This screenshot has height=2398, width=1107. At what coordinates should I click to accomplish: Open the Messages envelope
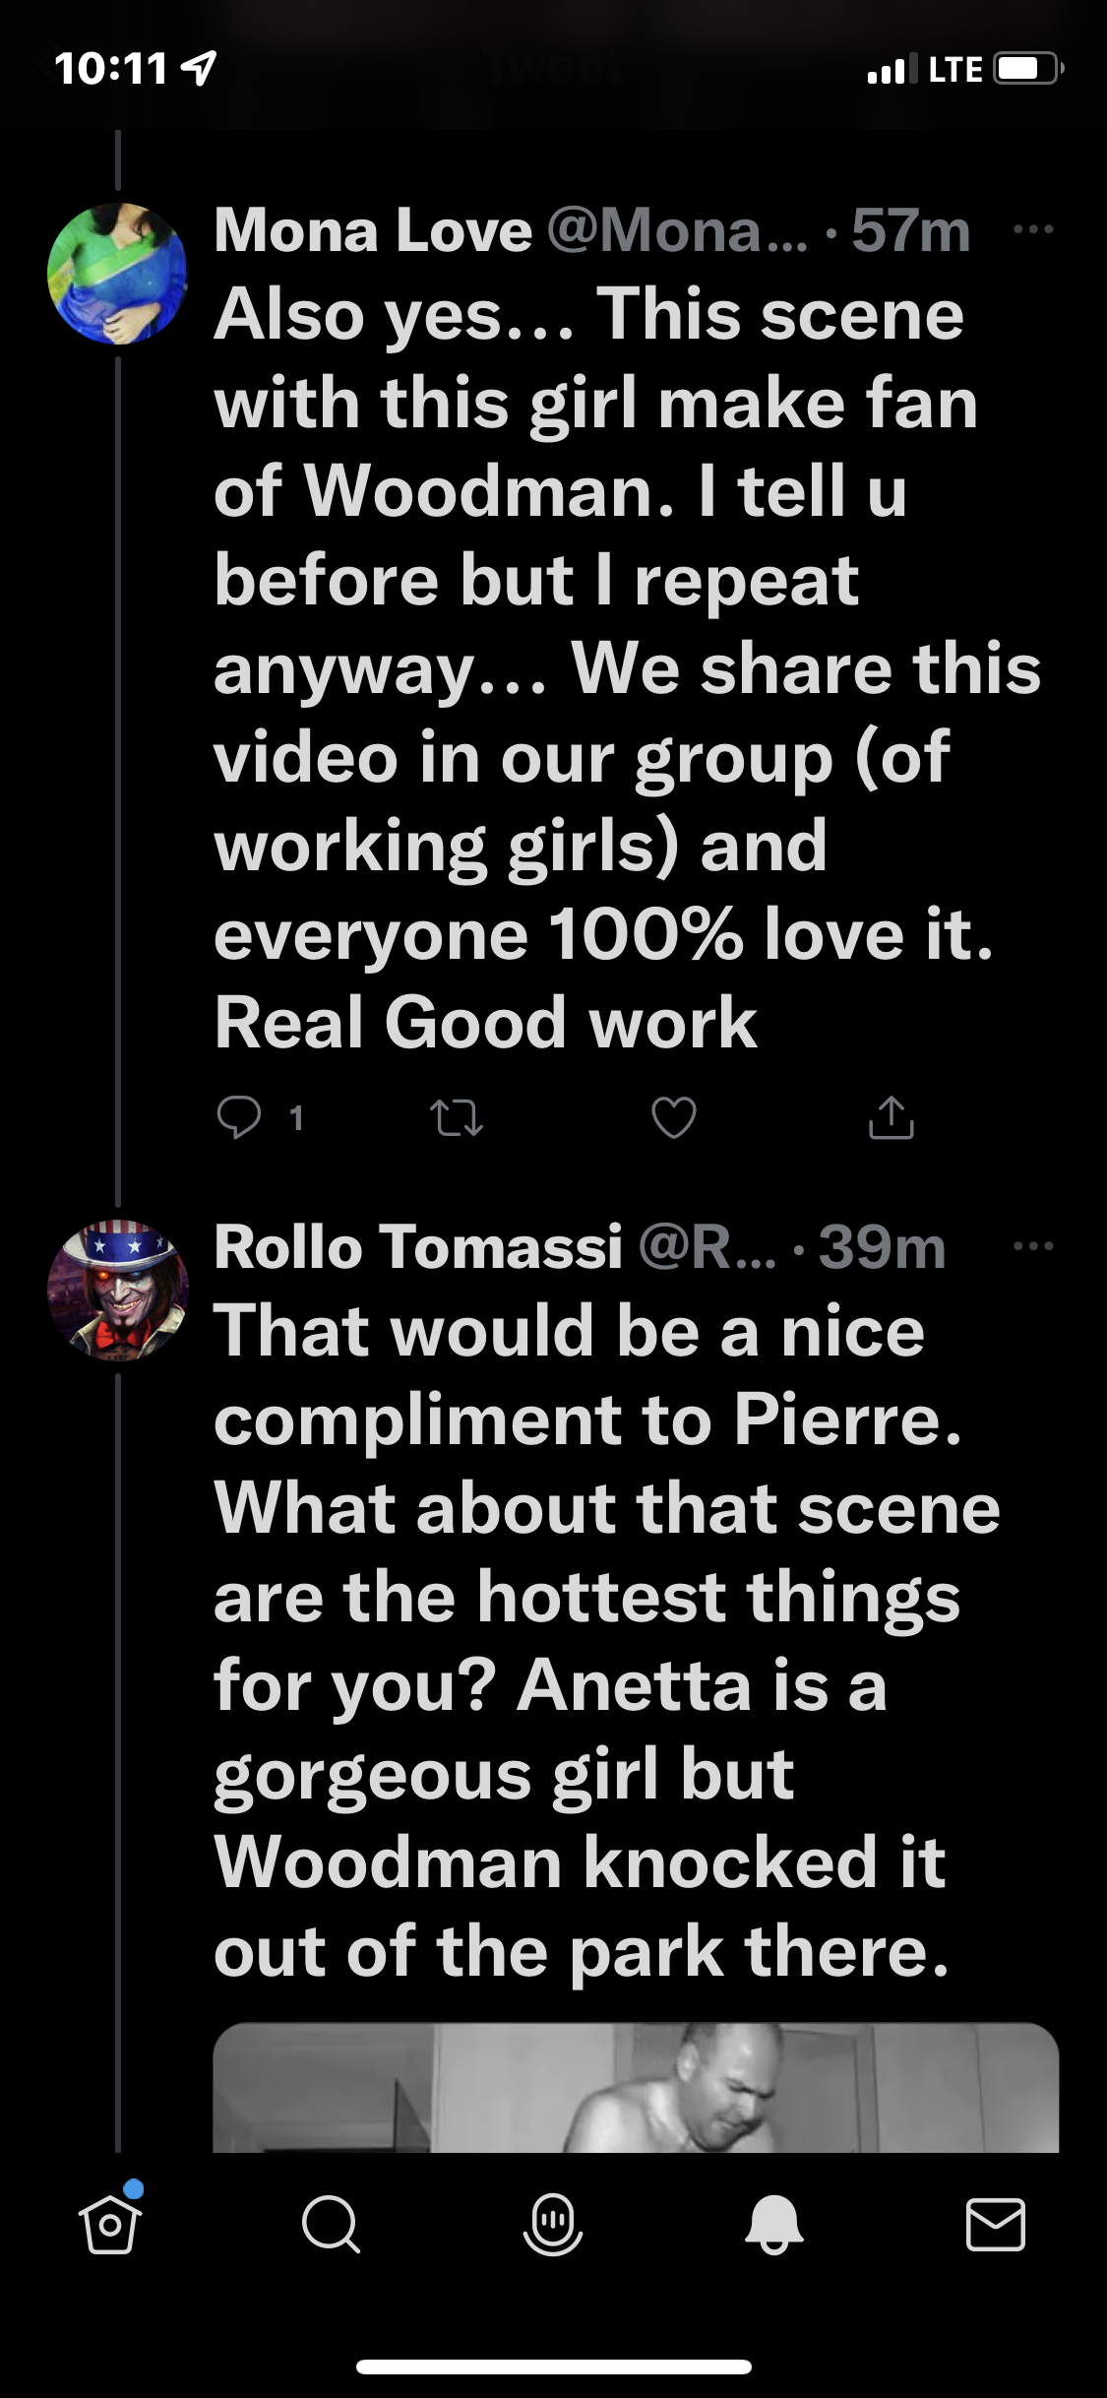coord(996,2225)
